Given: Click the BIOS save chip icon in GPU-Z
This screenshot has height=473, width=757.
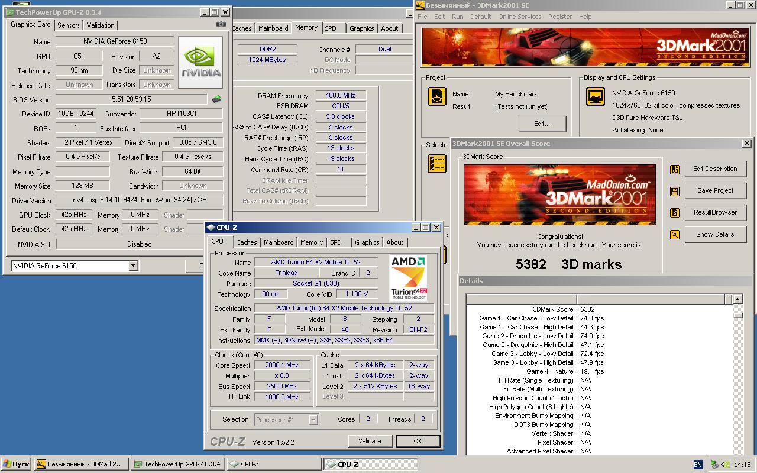Looking at the screenshot, I should click(216, 99).
